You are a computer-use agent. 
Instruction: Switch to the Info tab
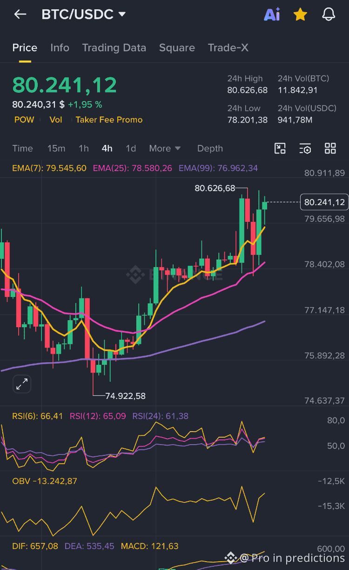[60, 48]
